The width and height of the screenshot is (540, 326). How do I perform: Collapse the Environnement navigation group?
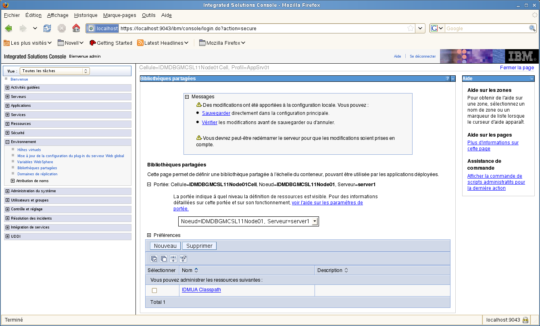(7, 142)
